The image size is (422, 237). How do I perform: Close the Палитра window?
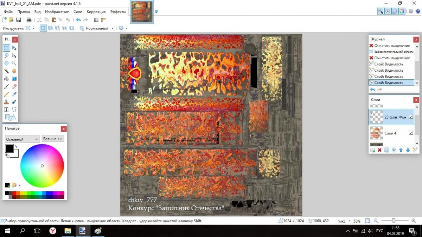[63, 129]
